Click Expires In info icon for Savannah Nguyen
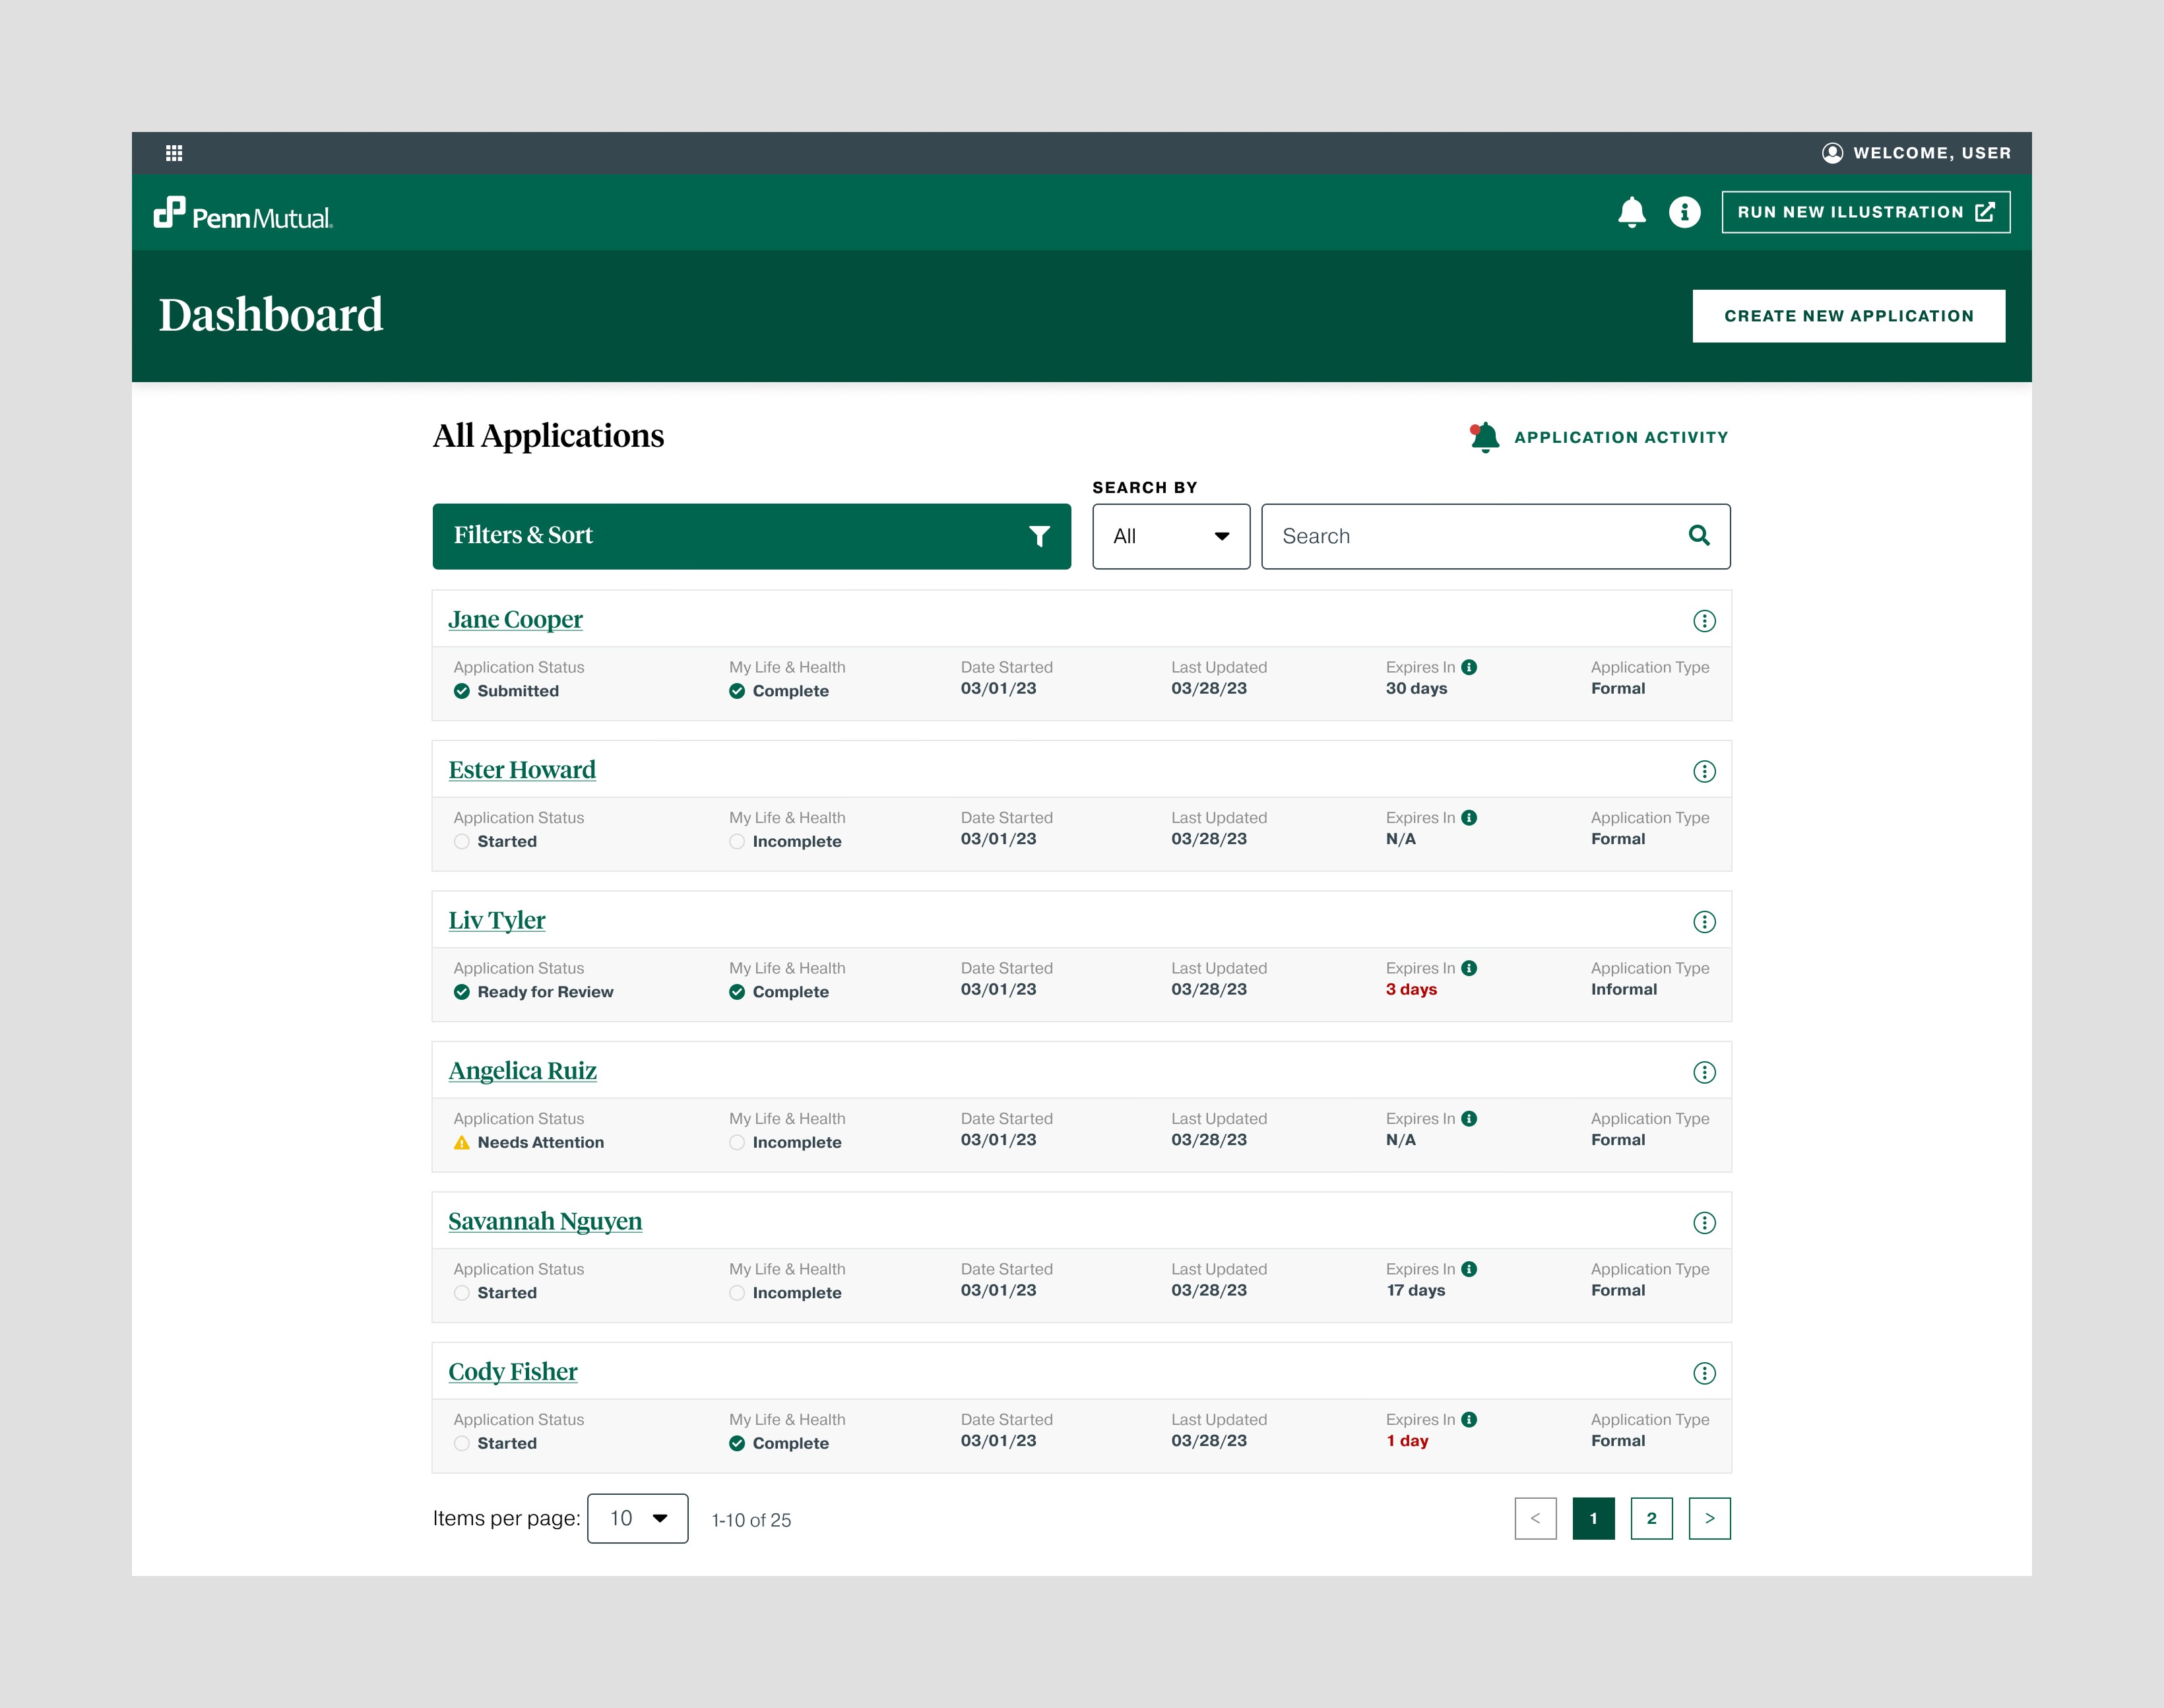Viewport: 2164px width, 1708px height. coord(1469,1269)
